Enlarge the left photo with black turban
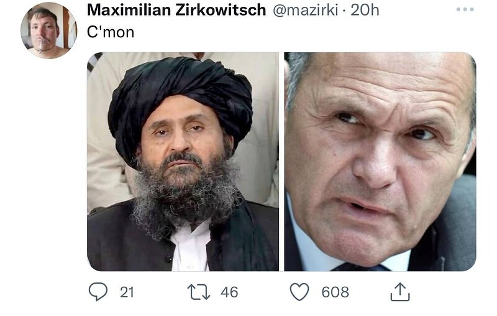This screenshot has height=316, width=497. (183, 162)
